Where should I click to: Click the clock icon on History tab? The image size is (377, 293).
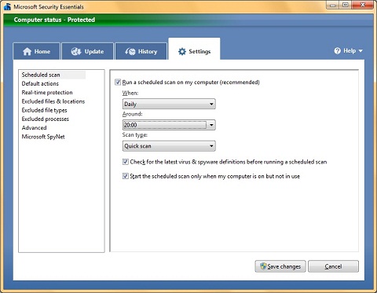[130, 52]
